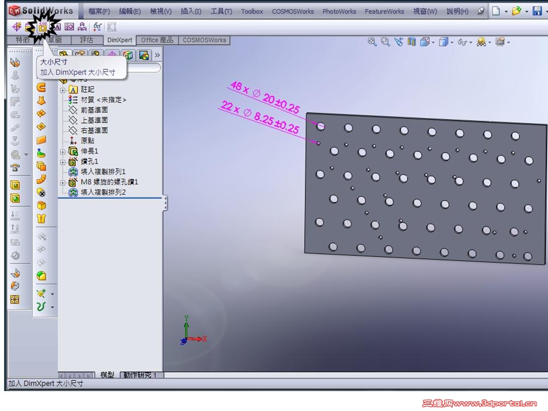The height and width of the screenshot is (411, 548).
Task: Click the Show Tolerance Status icon
Action: tap(98, 27)
